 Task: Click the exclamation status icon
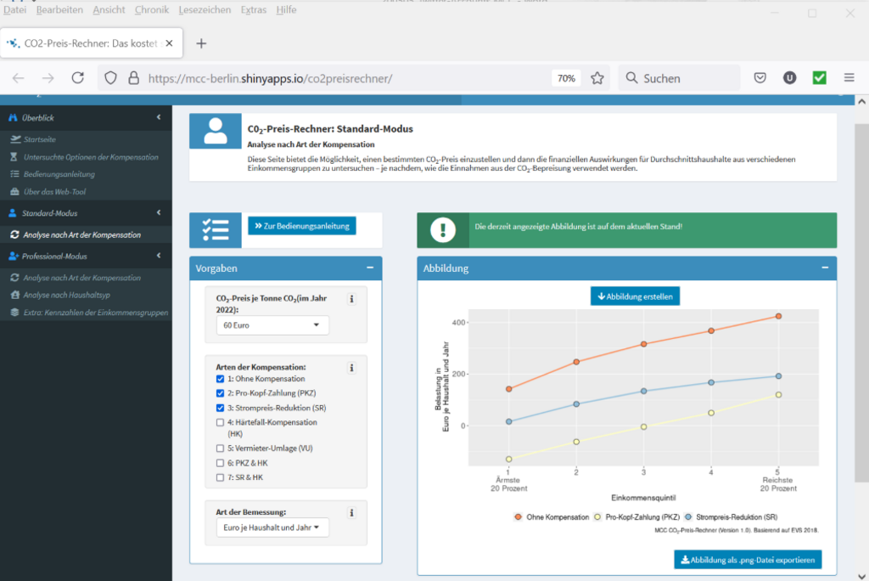(x=443, y=229)
